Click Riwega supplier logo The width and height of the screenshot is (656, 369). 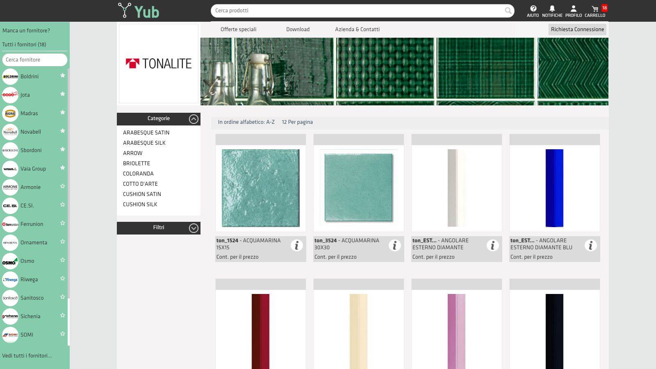(10, 280)
